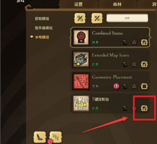Click the wrench icon for Combined Status
This screenshot has height=144, width=157.
[125, 42]
